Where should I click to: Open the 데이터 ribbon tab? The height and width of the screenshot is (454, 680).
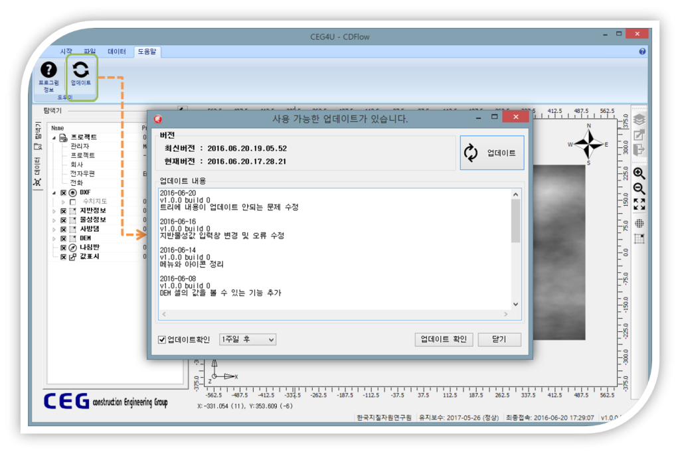[x=117, y=51]
